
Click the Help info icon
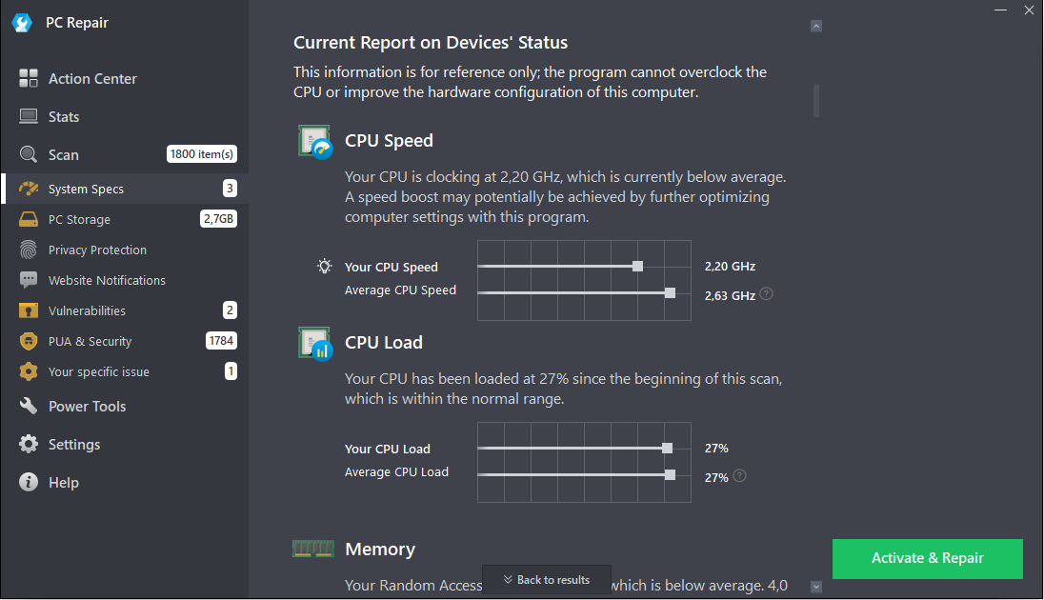pyautogui.click(x=29, y=483)
